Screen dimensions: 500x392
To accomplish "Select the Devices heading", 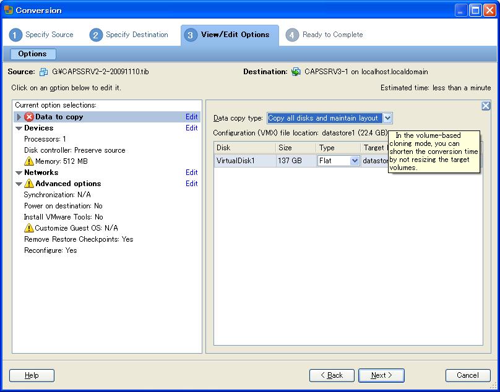I will (39, 128).
